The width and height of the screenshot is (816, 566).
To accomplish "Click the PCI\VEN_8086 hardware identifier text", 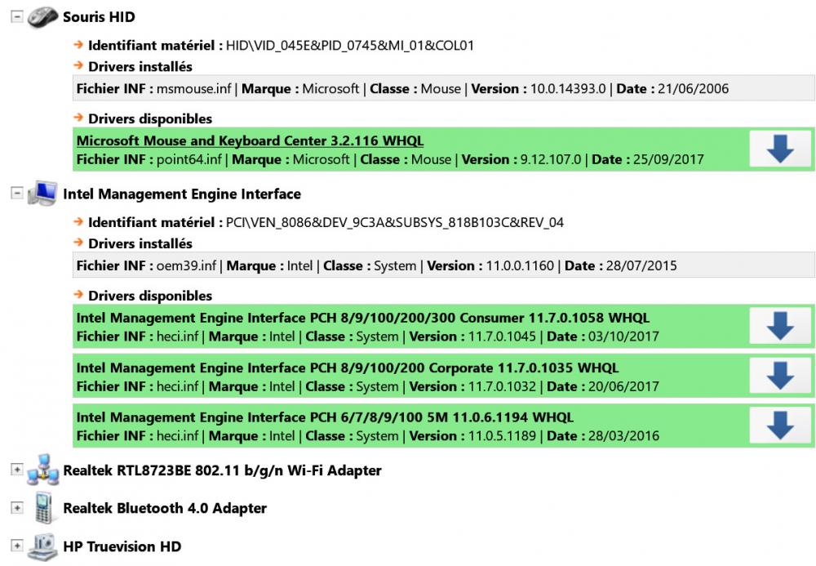I will pyautogui.click(x=394, y=223).
